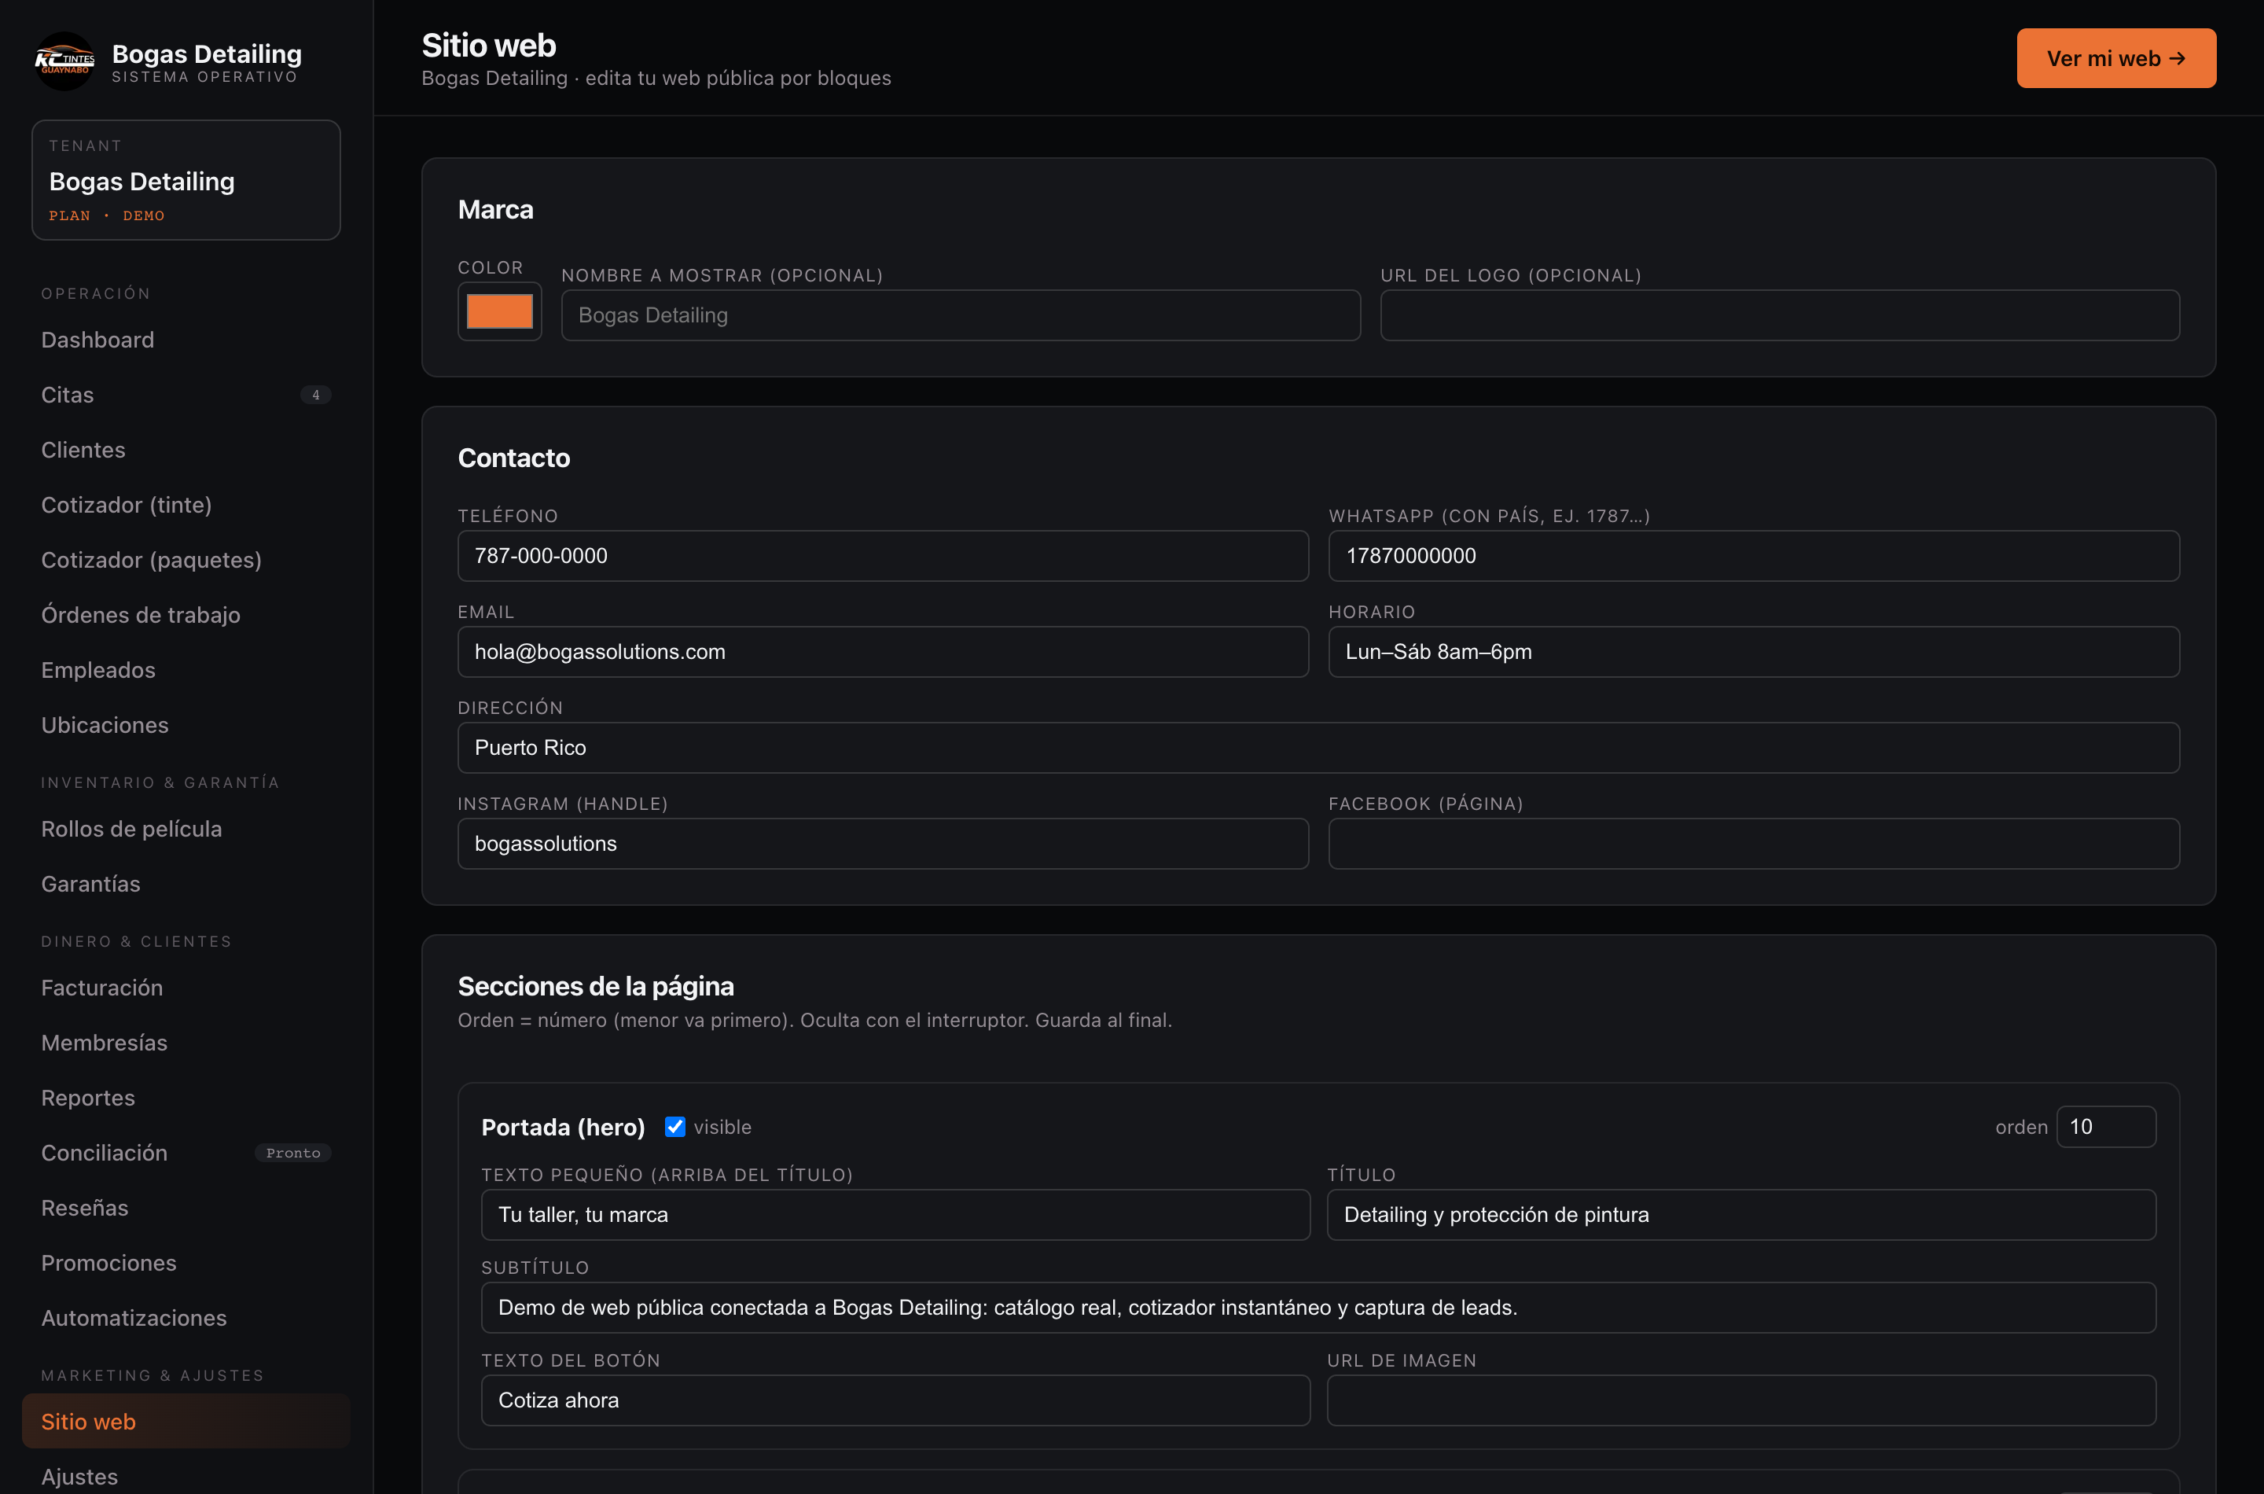Viewport: 2264px width, 1494px height.
Task: Click the Instagram handle field
Action: (x=883, y=845)
